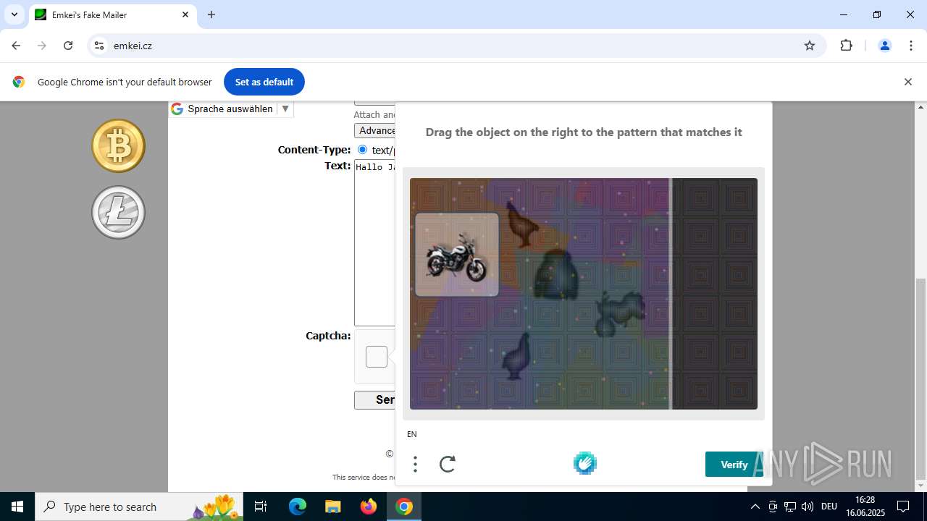Open the Sprache auswählen language dropdown
Viewport: 927px width, 521px height.
click(x=230, y=109)
